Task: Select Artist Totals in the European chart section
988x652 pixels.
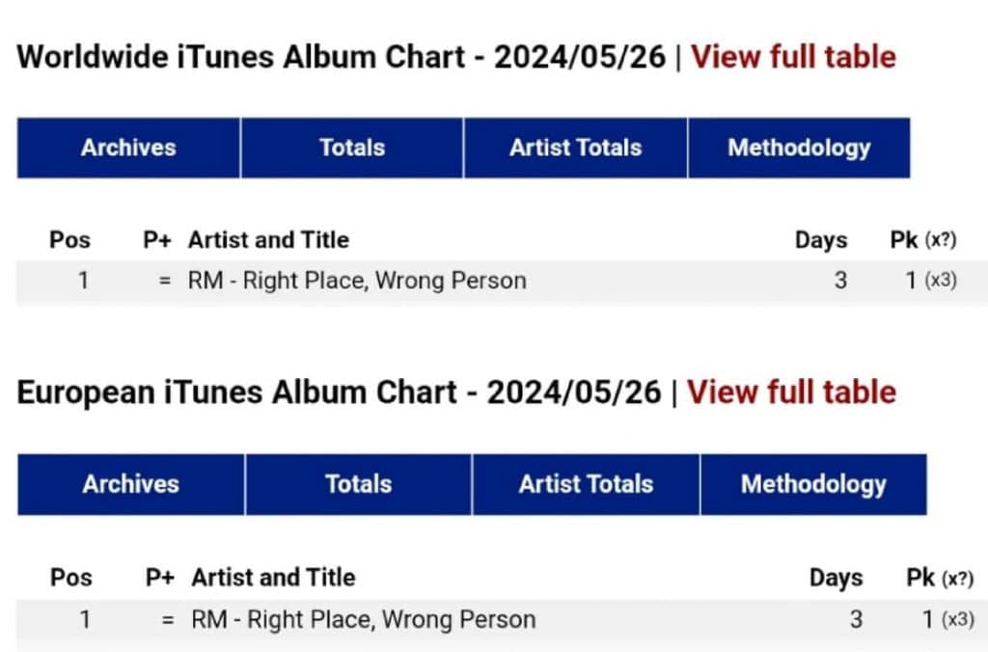Action: [x=586, y=484]
